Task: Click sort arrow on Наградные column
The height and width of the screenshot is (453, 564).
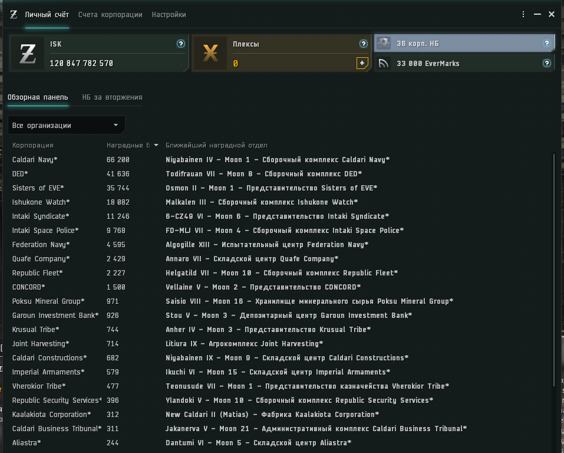Action: click(156, 145)
